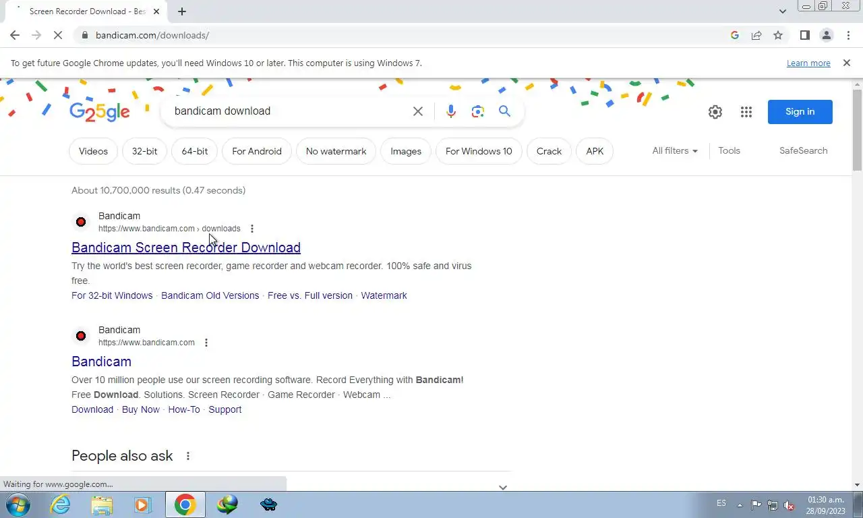Viewport: 863px width, 518px height.
Task: Click the muted volume tray icon
Action: click(789, 505)
